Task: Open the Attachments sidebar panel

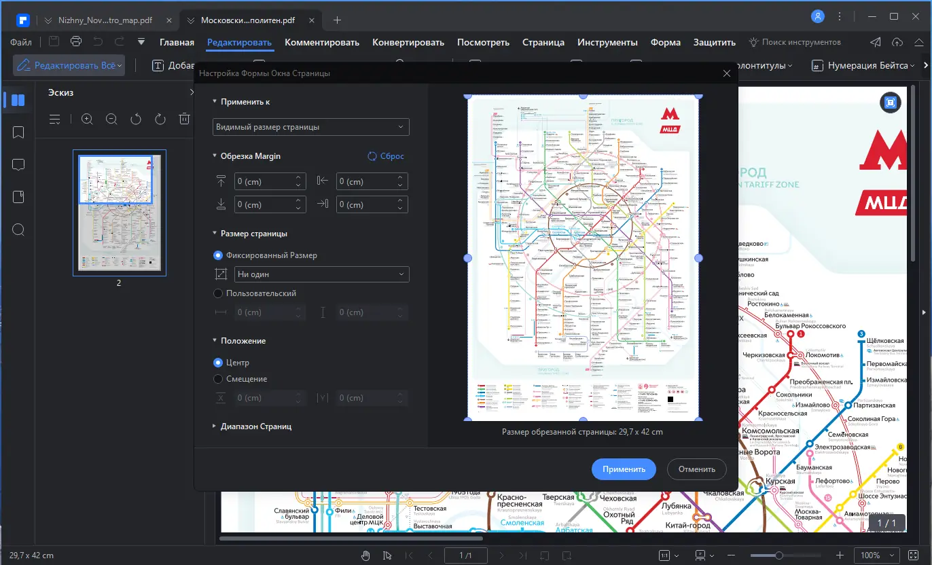Action: click(x=18, y=197)
